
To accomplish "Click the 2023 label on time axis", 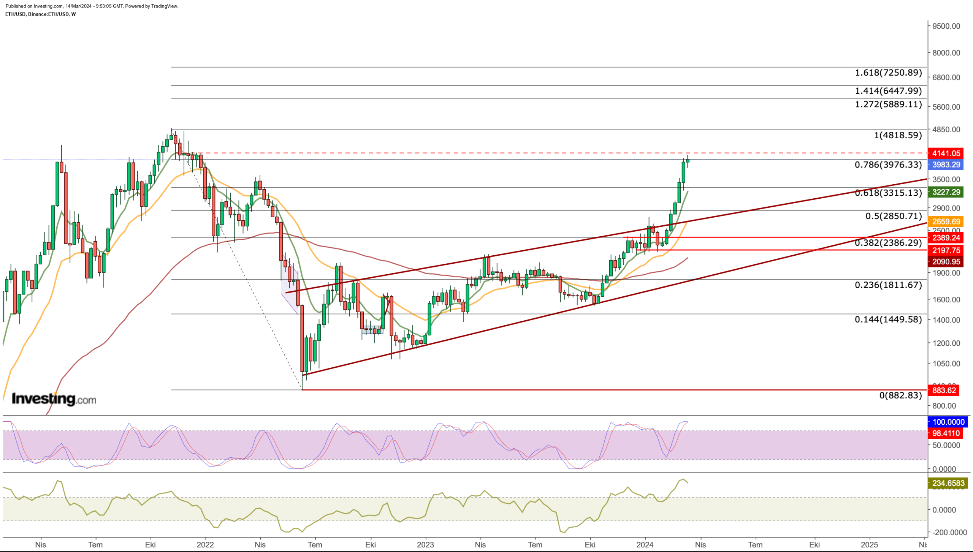I will pyautogui.click(x=425, y=545).
